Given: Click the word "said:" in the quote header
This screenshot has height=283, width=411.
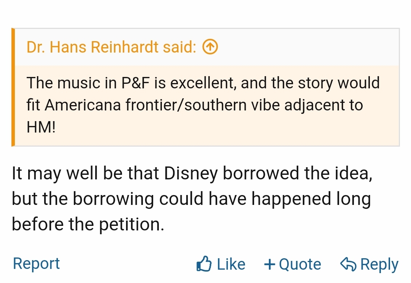Looking at the screenshot, I should (x=179, y=47).
